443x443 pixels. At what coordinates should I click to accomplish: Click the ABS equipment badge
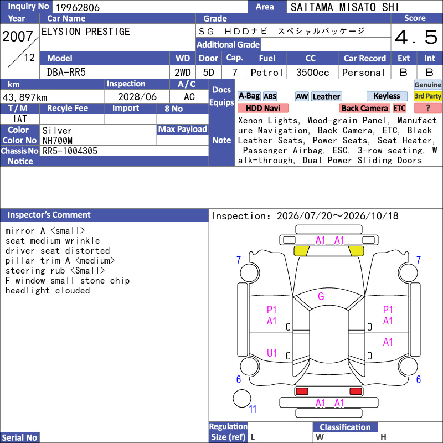point(270,96)
